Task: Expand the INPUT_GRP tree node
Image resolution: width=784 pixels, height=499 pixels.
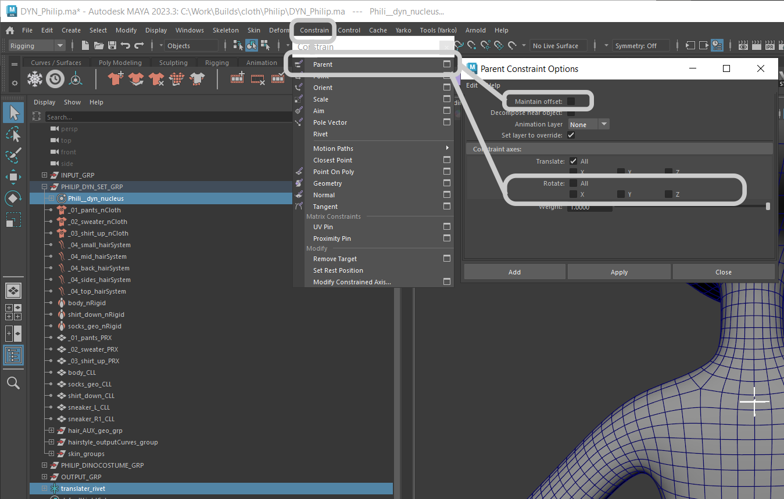Action: [x=45, y=175]
